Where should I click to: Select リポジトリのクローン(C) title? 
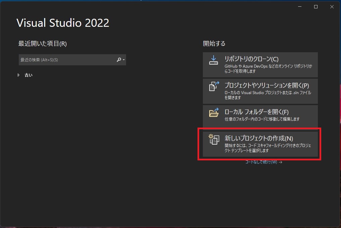point(251,59)
